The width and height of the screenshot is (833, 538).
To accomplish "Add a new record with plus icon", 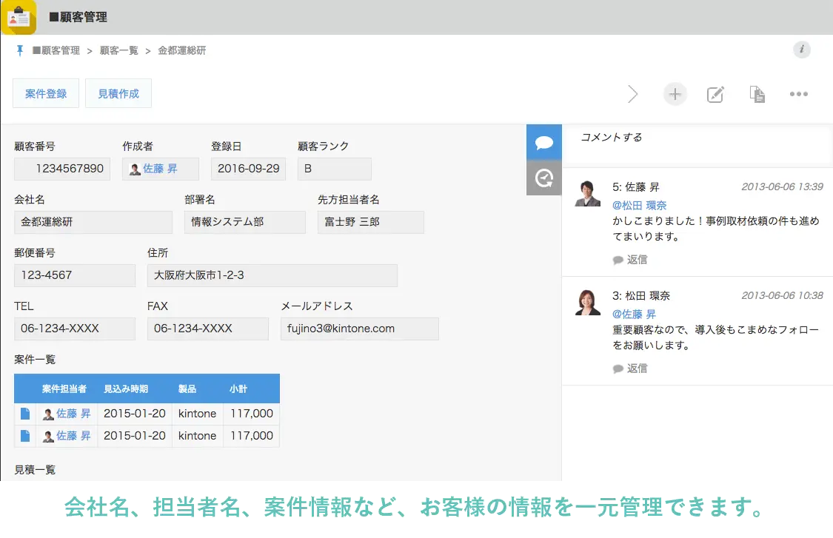I will point(675,94).
